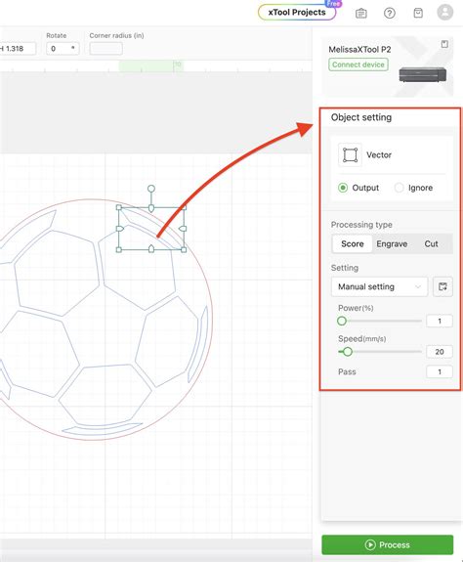The width and height of the screenshot is (463, 562).
Task: Click the Vector object type icon
Action: tap(350, 154)
